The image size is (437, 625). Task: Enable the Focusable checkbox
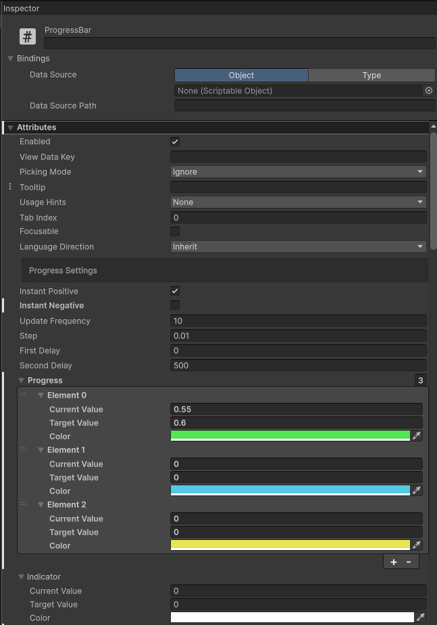click(175, 232)
